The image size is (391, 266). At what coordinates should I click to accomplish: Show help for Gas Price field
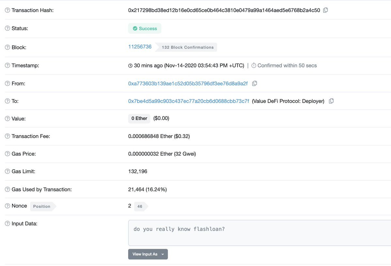8,154
